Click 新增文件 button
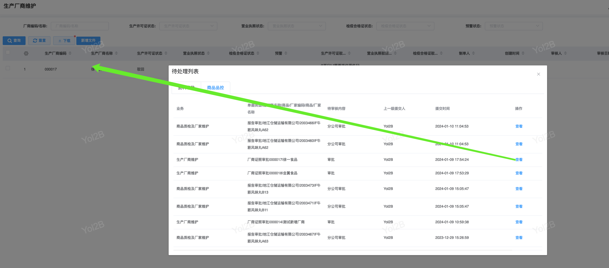The height and width of the screenshot is (268, 609). [x=88, y=41]
